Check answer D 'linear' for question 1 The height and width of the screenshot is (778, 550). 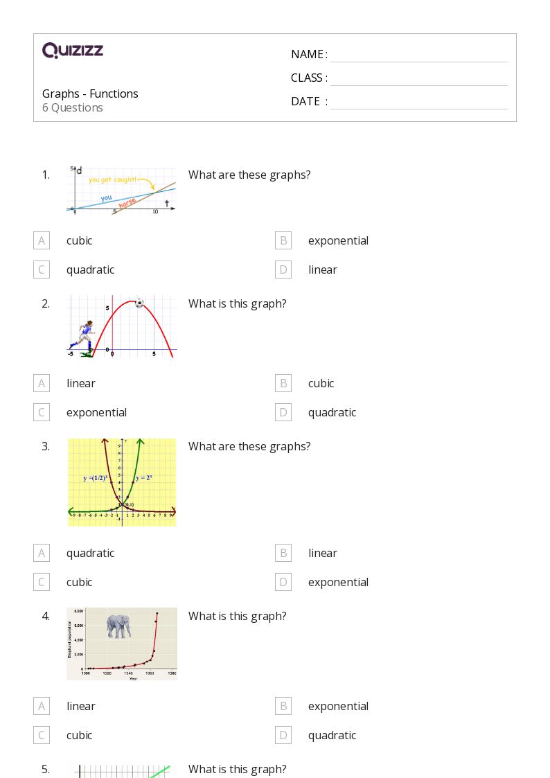pyautogui.click(x=283, y=269)
